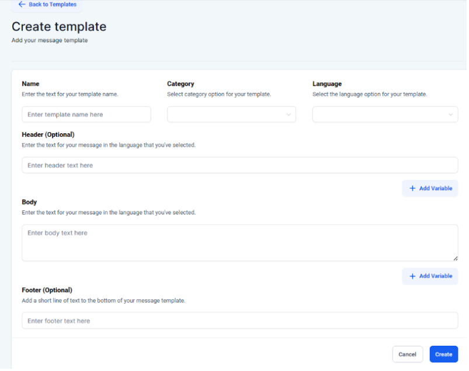
Task: Click the chevron arrow in Category select
Action: pos(289,115)
